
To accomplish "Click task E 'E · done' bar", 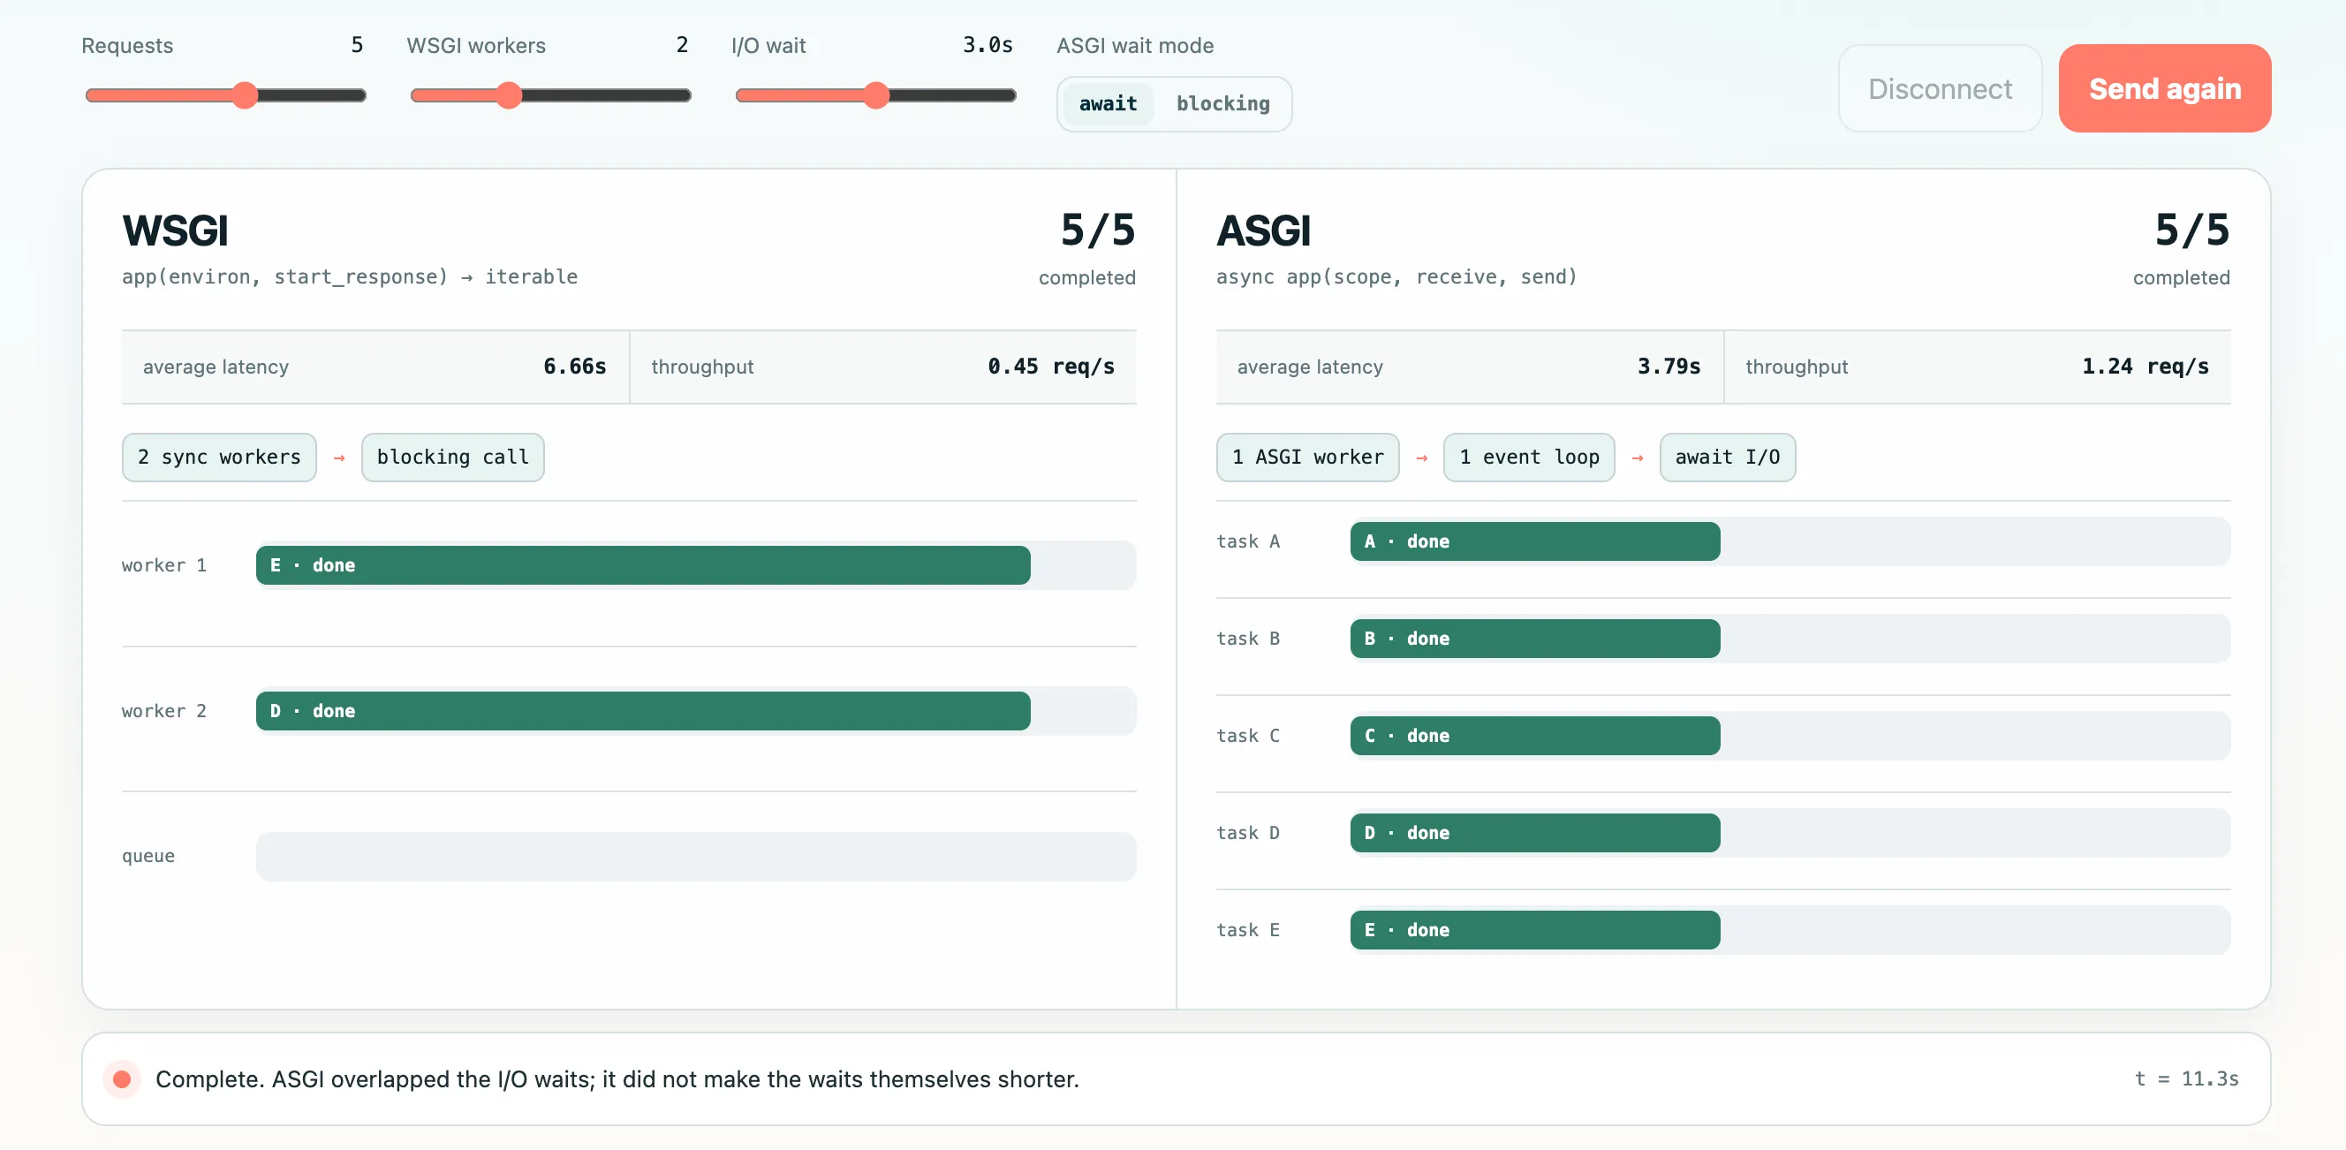I will pyautogui.click(x=1534, y=930).
